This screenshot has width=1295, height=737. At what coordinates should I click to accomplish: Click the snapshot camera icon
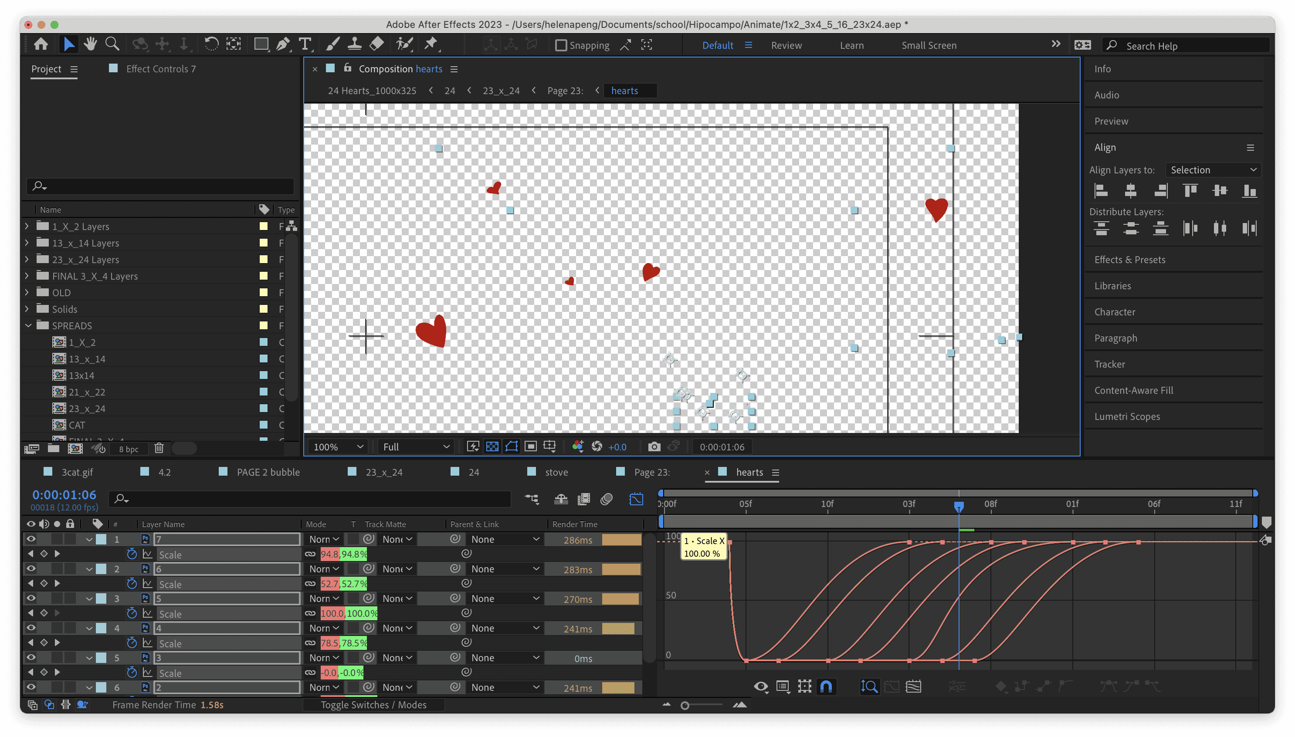click(654, 446)
